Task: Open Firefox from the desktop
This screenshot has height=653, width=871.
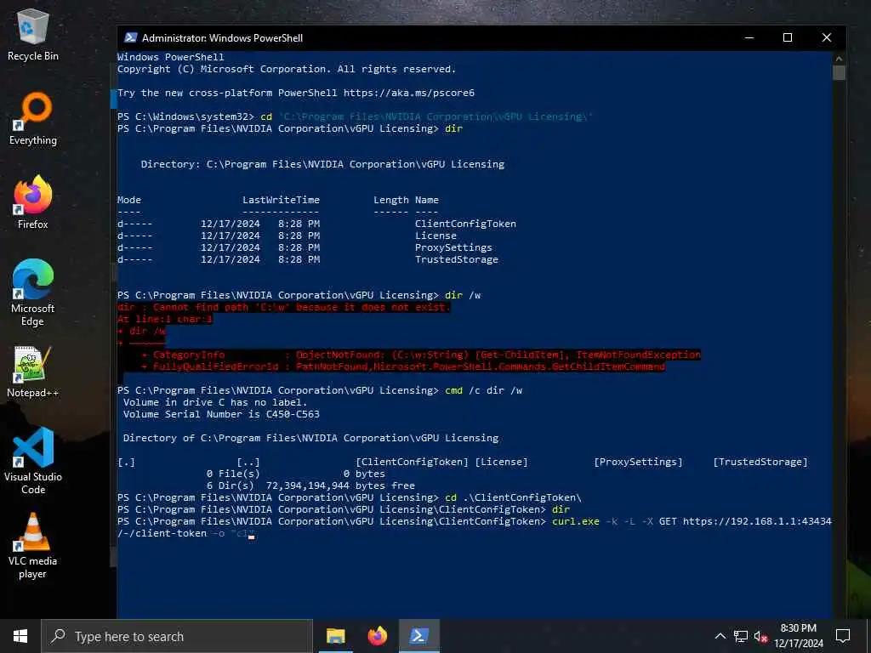Action: 33,203
